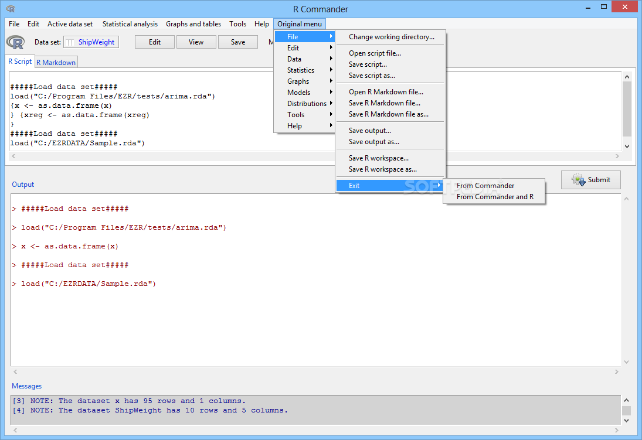Exit From Commander only

pyautogui.click(x=494, y=185)
